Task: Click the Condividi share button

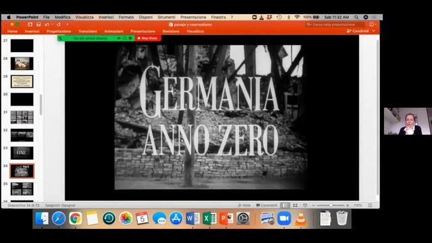Action: pyautogui.click(x=358, y=31)
